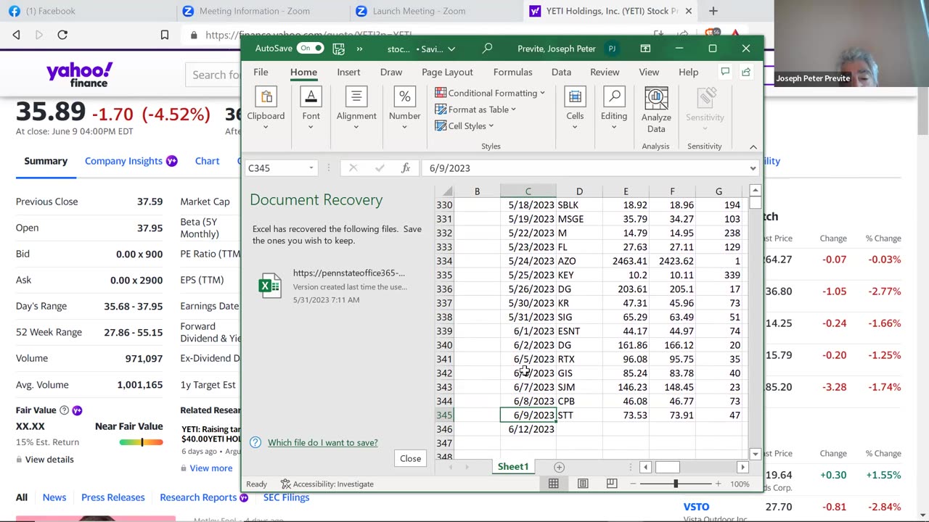Open the Page Layout tab
The width and height of the screenshot is (929, 522).
click(x=447, y=72)
